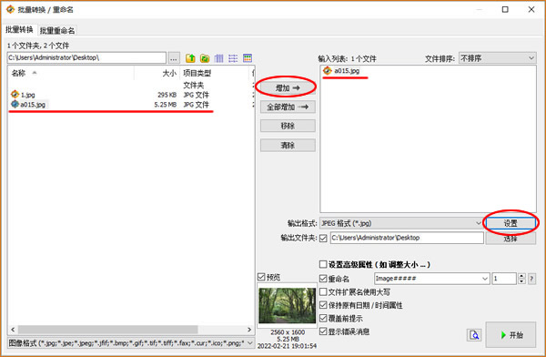Click the output folder path field
Viewport: 546px width, 357px height.
point(407,238)
